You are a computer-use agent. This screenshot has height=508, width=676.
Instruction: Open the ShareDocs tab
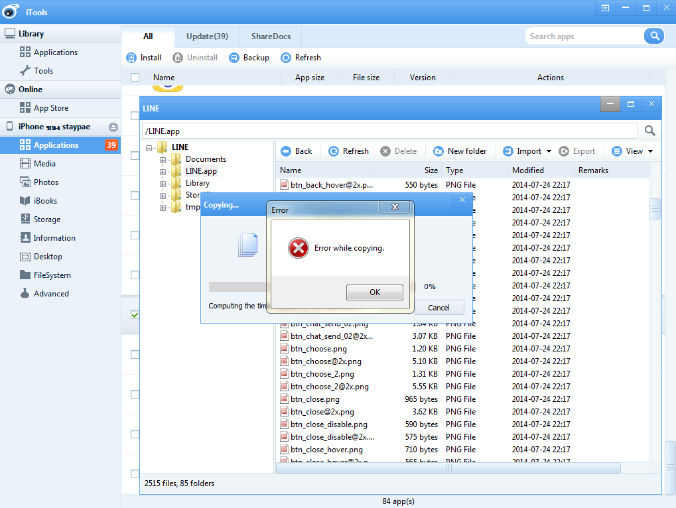coord(271,36)
